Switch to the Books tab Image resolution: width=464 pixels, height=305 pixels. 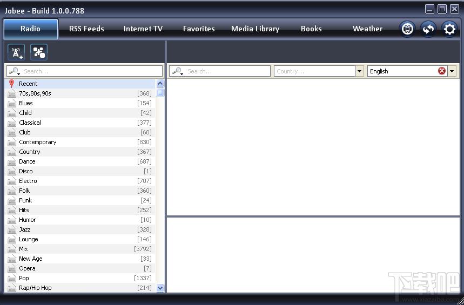point(311,29)
